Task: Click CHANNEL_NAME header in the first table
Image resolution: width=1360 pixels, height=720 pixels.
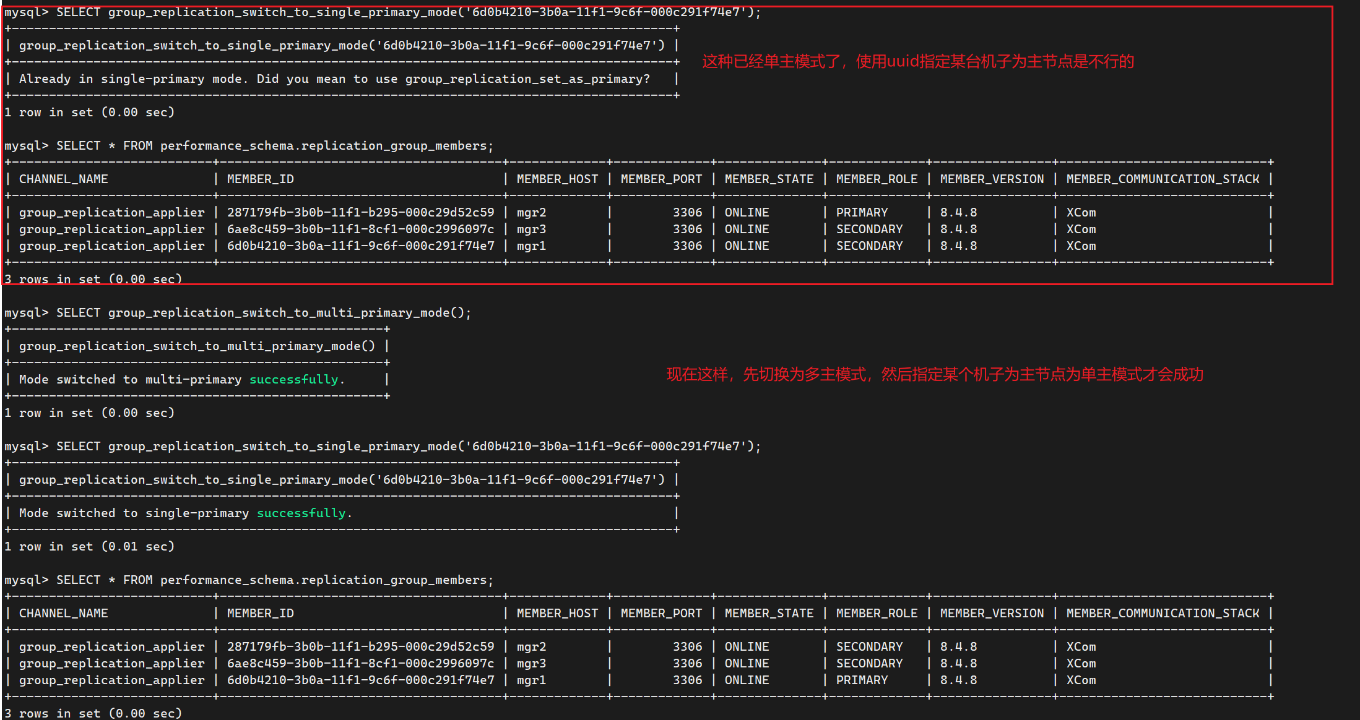Action: tap(63, 179)
